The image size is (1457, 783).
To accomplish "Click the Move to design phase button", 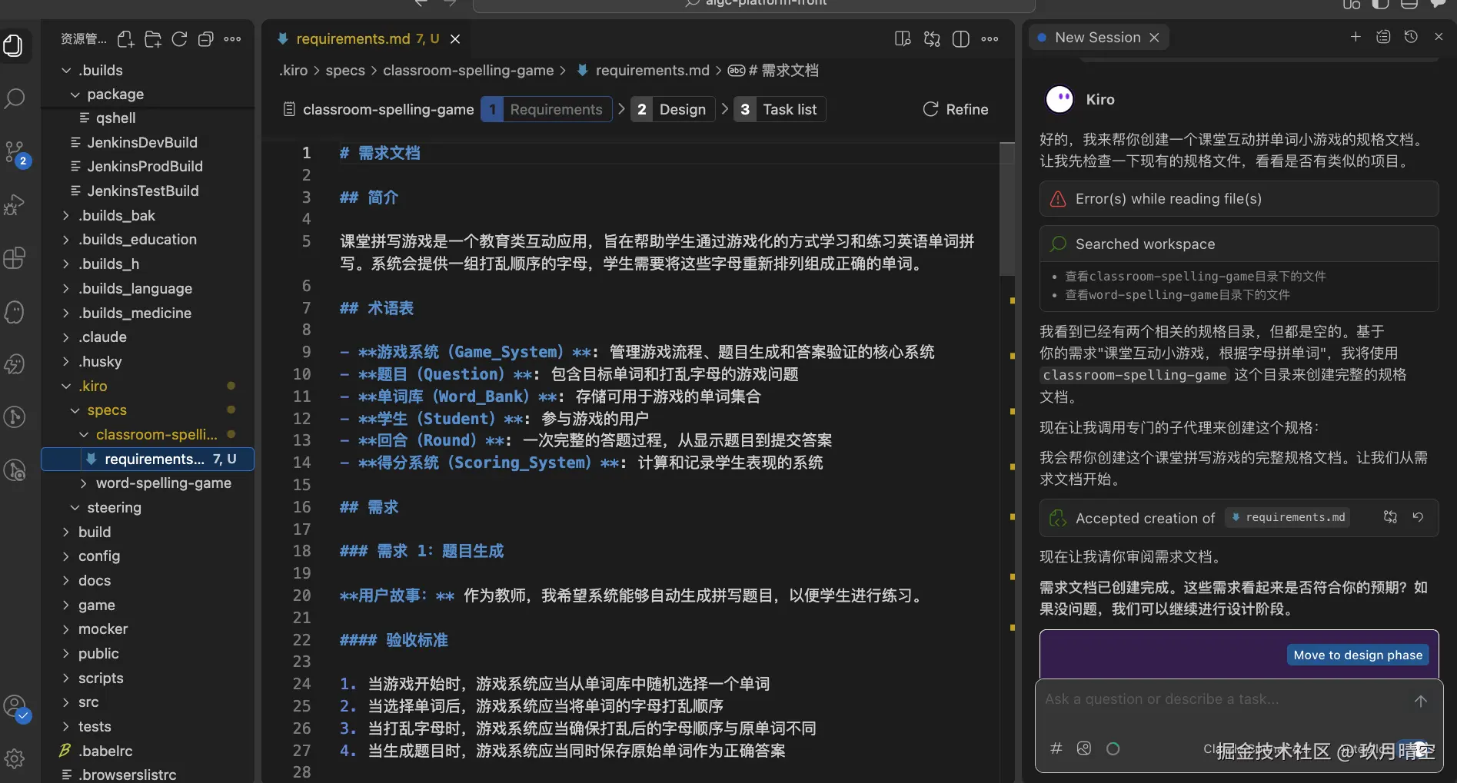I will point(1357,655).
